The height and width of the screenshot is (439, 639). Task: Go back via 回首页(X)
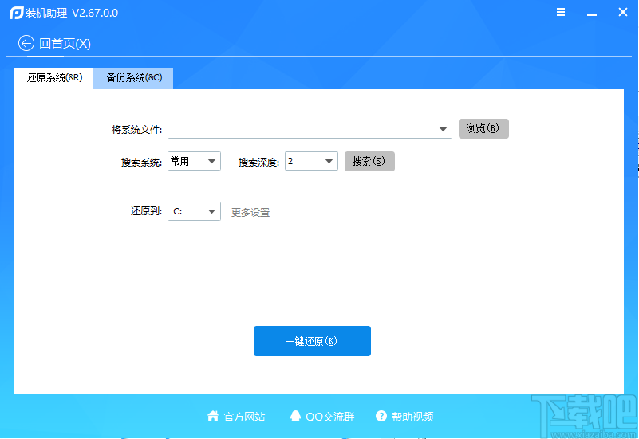pos(65,43)
